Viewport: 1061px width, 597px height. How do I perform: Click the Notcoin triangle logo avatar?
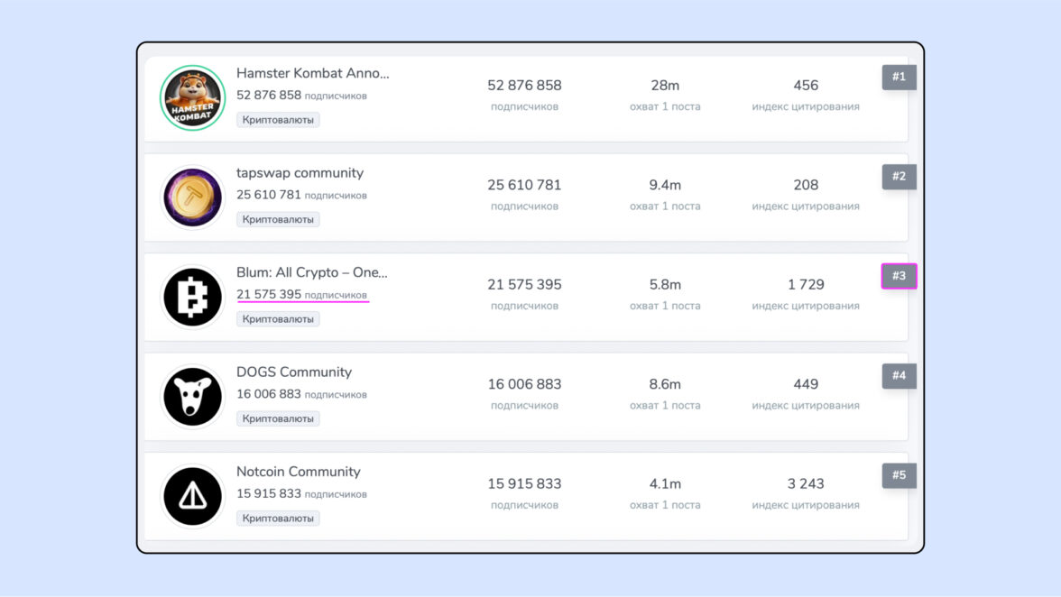point(192,496)
